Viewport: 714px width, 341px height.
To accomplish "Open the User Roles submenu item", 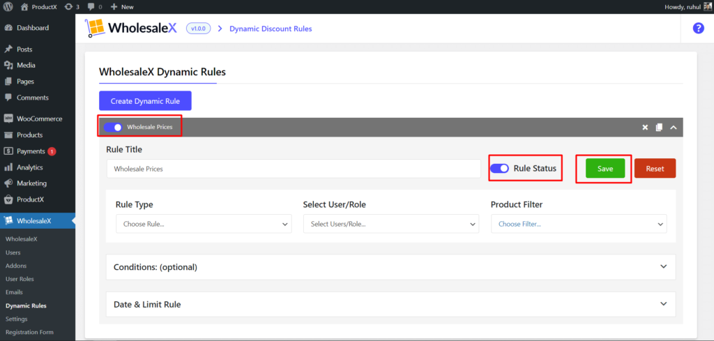I will (x=20, y=279).
